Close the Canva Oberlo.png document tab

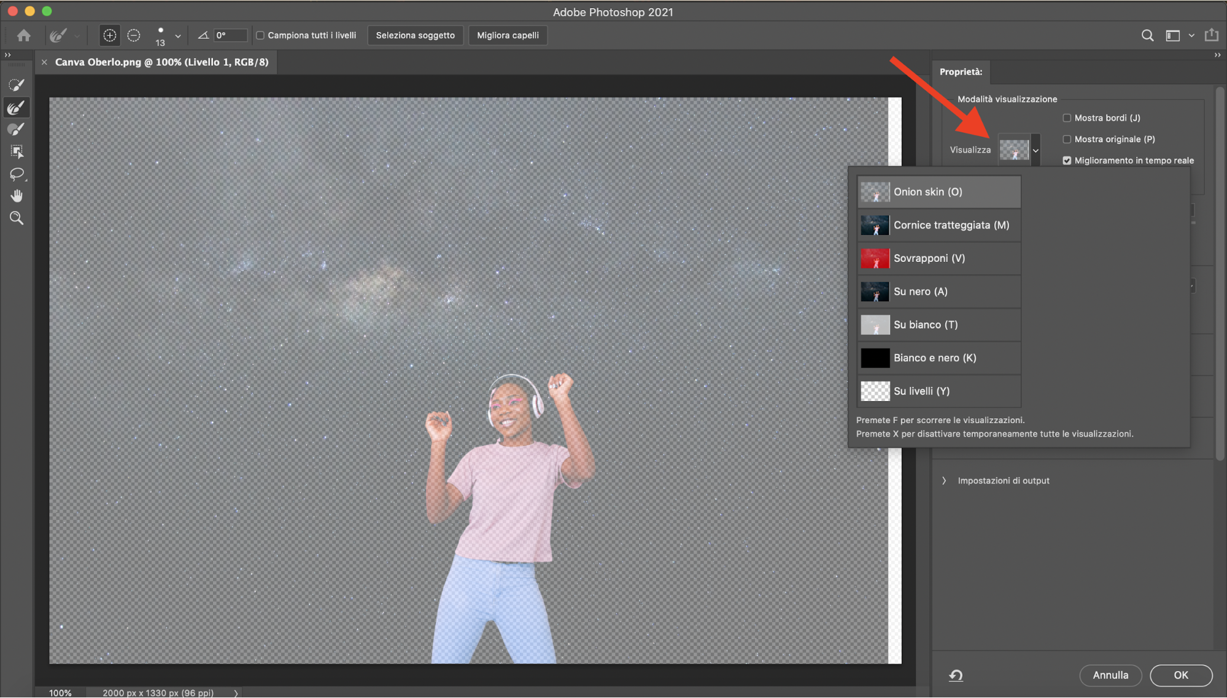click(x=44, y=63)
